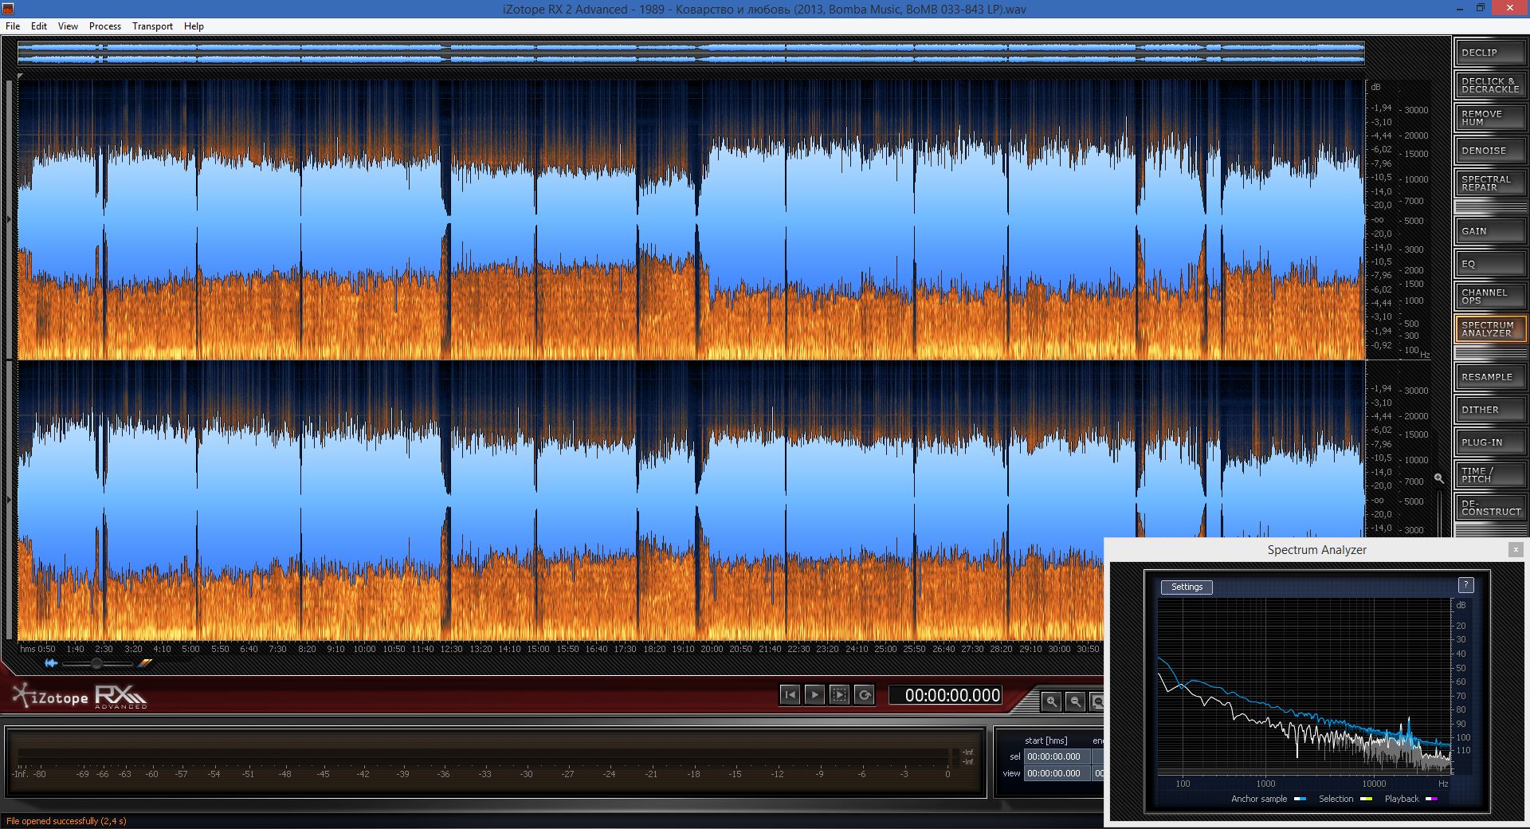Minimize the iZotope RX window
Screen dimensions: 1530x829
coord(1460,9)
